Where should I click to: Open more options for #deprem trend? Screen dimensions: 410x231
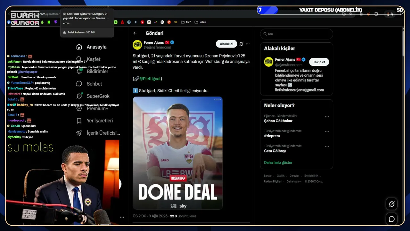(327, 132)
